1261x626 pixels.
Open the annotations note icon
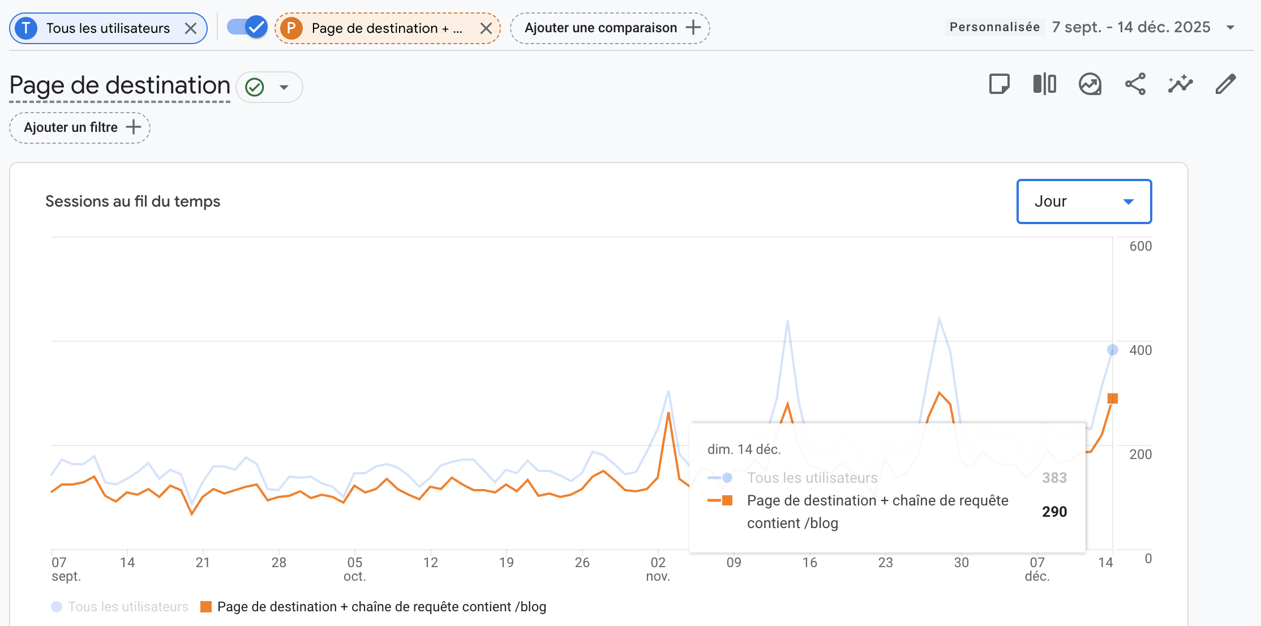pos(999,84)
